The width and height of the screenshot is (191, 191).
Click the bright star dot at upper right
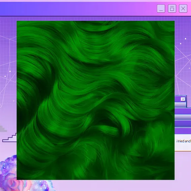(185, 39)
